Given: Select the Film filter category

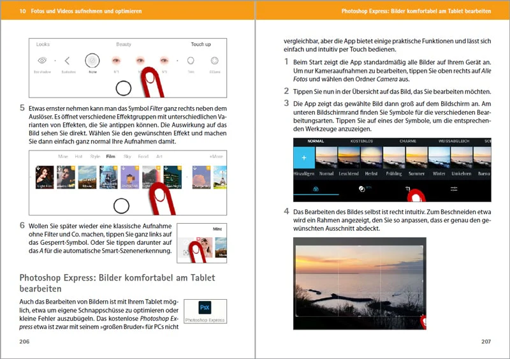Looking at the screenshot, I should [110, 157].
